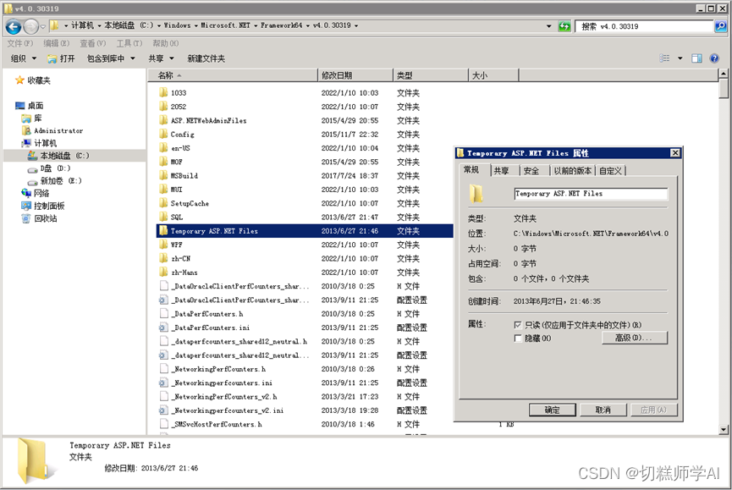Expand the Windows breadcrumb arrow
Screen dimensions: 732x490
[195, 25]
